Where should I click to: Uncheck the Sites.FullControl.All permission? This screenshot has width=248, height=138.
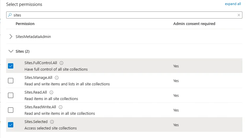11,66
